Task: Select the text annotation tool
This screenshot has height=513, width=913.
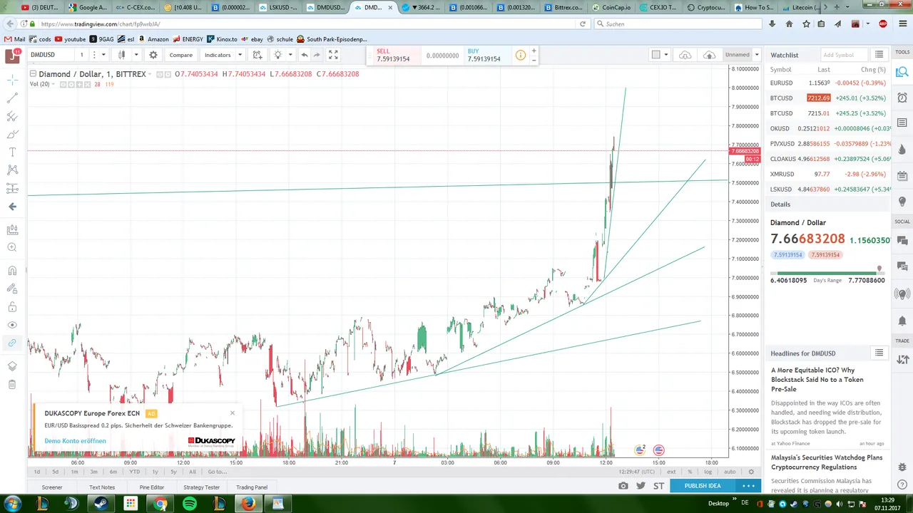Action: (x=12, y=152)
